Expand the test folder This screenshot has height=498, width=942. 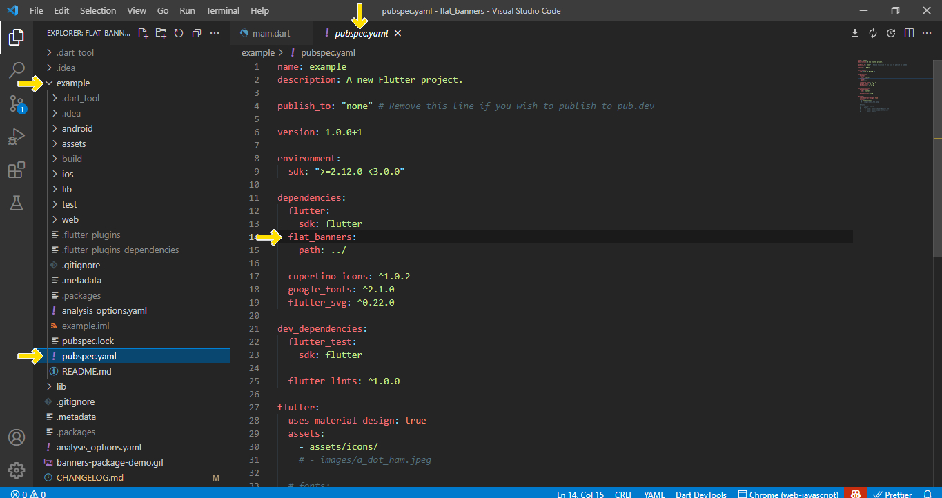click(70, 204)
